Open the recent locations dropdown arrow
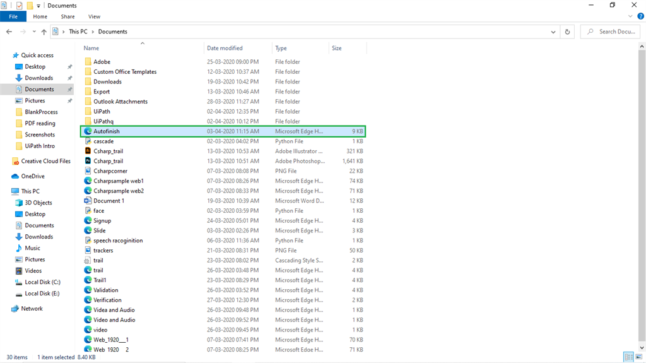Viewport: 646px width, 363px height. click(x=34, y=32)
